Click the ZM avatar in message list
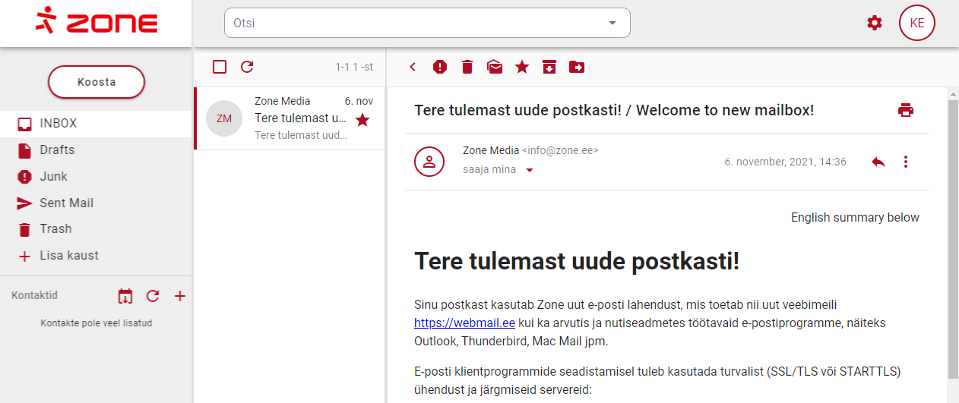The height and width of the screenshot is (403, 959). 224,118
